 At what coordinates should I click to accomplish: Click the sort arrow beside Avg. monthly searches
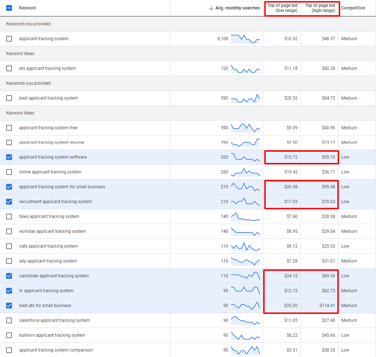[x=211, y=8]
